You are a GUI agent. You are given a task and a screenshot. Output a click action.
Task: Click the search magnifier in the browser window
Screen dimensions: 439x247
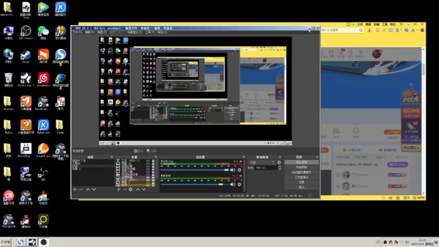pos(361,30)
